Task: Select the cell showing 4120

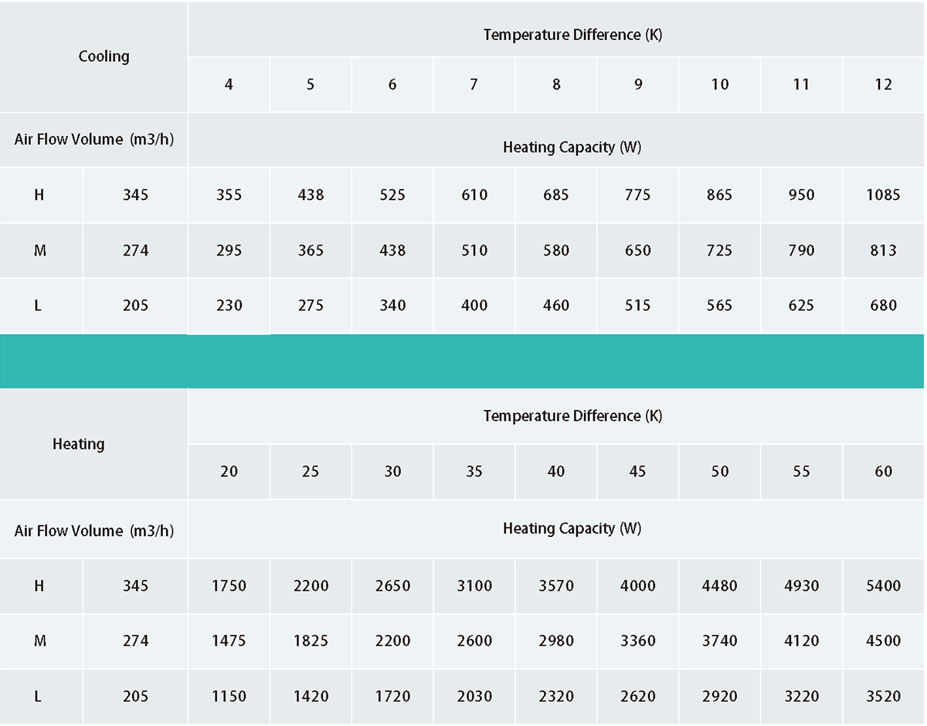Action: 801,641
